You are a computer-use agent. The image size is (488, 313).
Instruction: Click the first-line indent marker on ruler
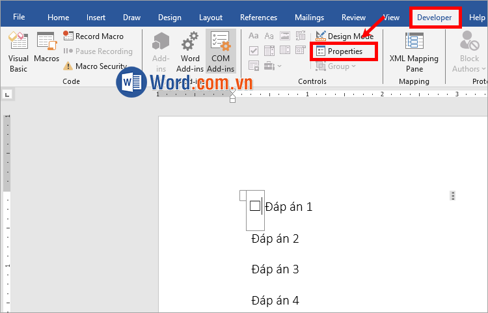tap(233, 92)
